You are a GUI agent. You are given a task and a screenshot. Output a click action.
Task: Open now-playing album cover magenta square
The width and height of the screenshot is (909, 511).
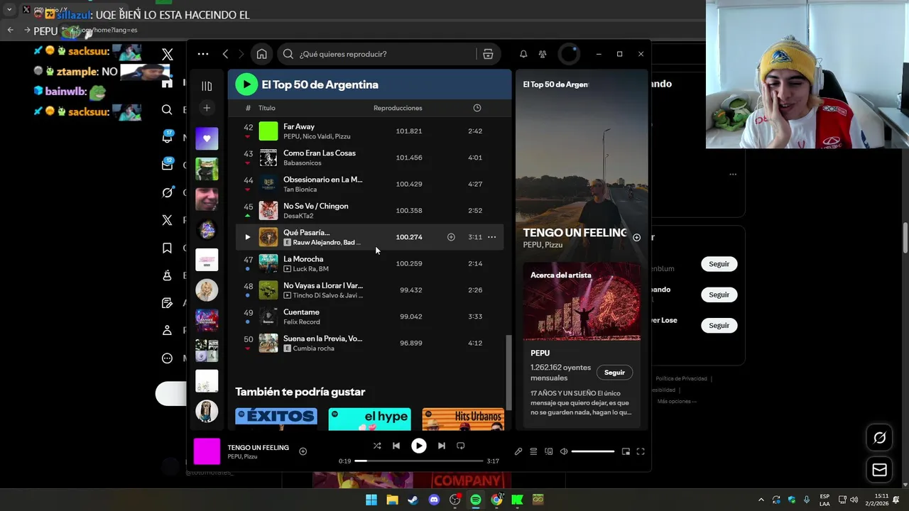pyautogui.click(x=207, y=451)
